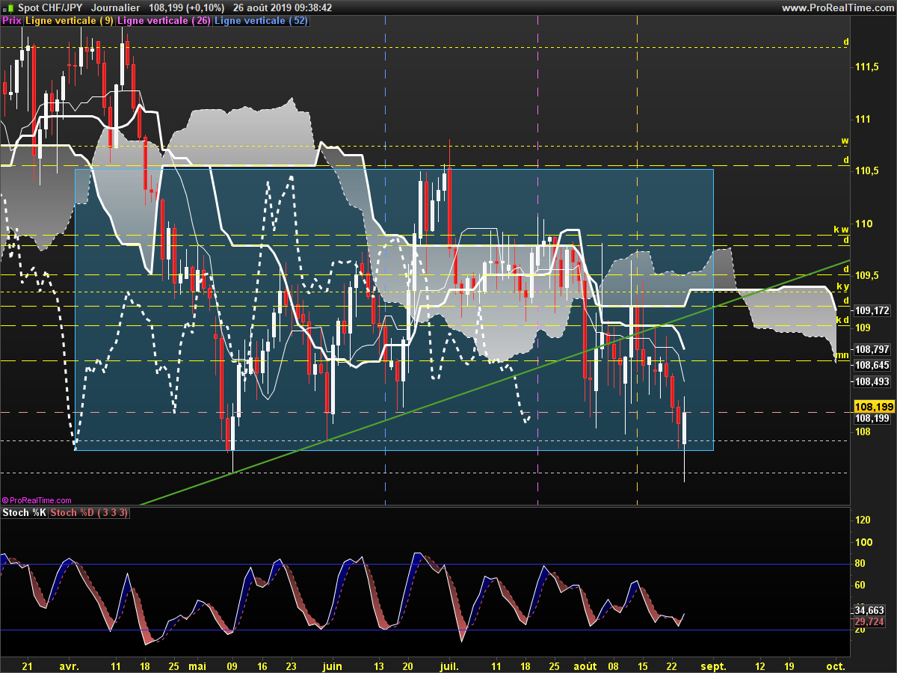The image size is (897, 673).
Task: Click the sept. date on the time axis
Action: tap(713, 666)
